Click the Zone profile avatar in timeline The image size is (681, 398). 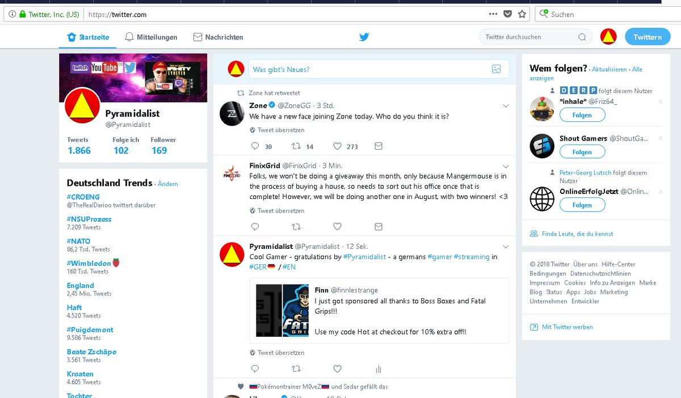pyautogui.click(x=232, y=113)
